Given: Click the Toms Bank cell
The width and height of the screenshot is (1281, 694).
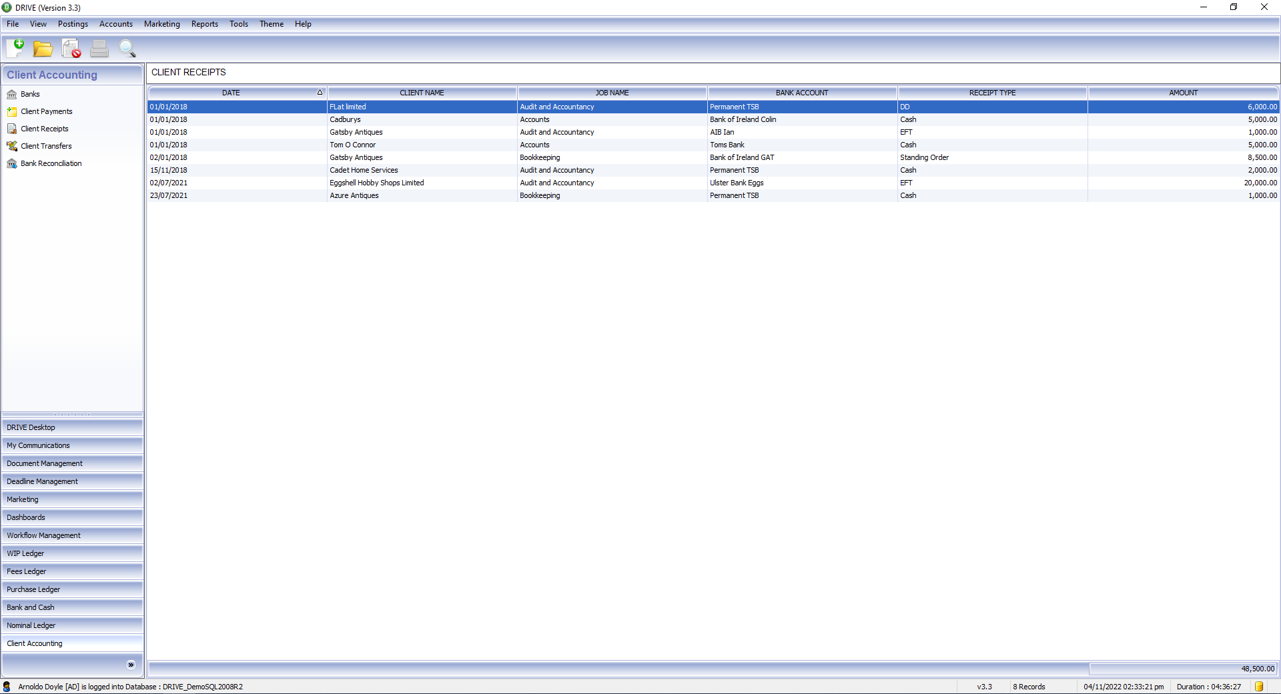Looking at the screenshot, I should click(x=802, y=145).
